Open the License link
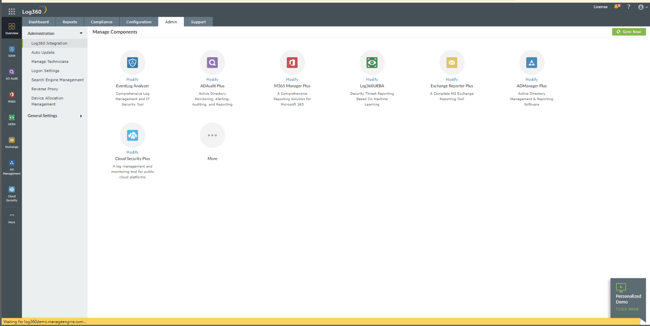The image size is (650, 326). (601, 7)
